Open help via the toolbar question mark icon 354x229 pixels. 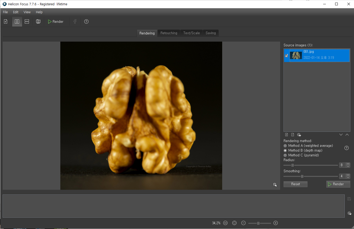(86, 21)
